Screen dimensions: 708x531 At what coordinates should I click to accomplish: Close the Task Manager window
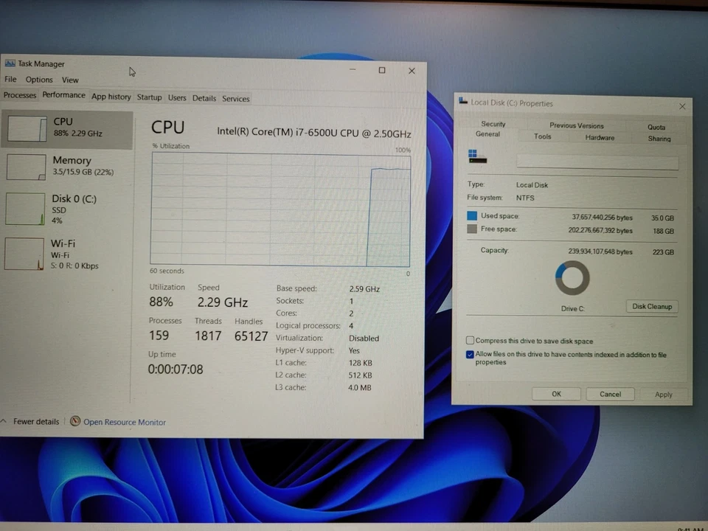click(412, 71)
